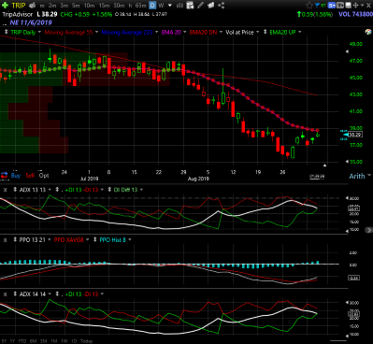Viewport: 373px width, 344px height.
Task: Switch to the Weekly W timeframe
Action: coord(161,6)
